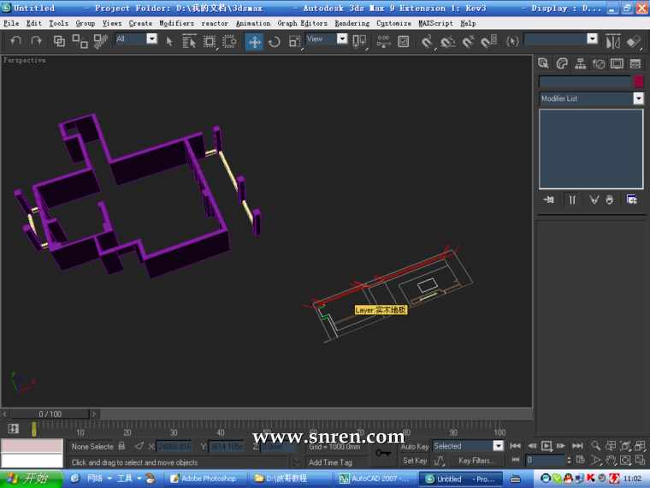Toggle the 3D Snaps magnet icon
650x488 pixels.
point(427,41)
